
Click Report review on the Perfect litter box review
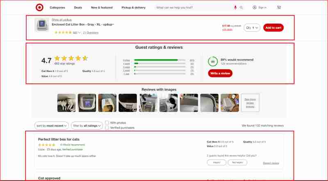[x=271, y=163]
